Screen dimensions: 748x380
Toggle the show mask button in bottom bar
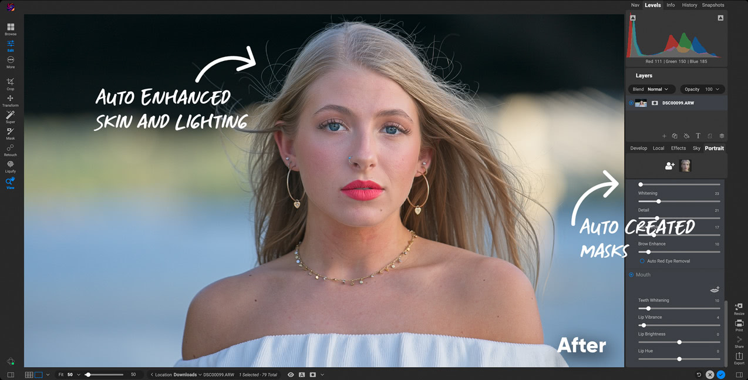coord(313,375)
